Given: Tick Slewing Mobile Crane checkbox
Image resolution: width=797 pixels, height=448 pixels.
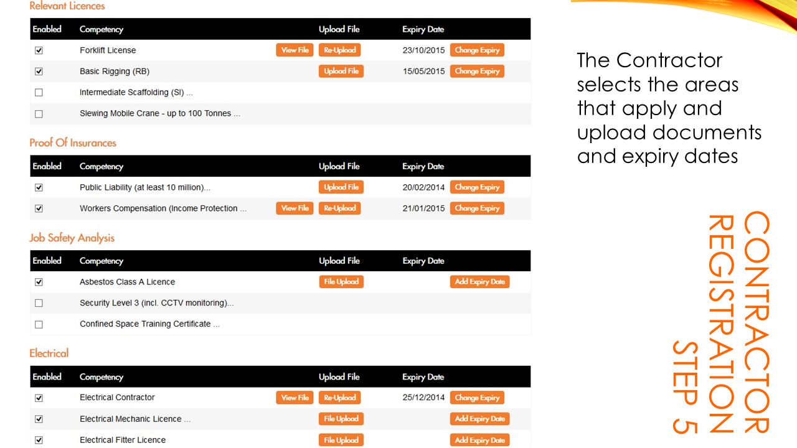Looking at the screenshot, I should click(39, 114).
